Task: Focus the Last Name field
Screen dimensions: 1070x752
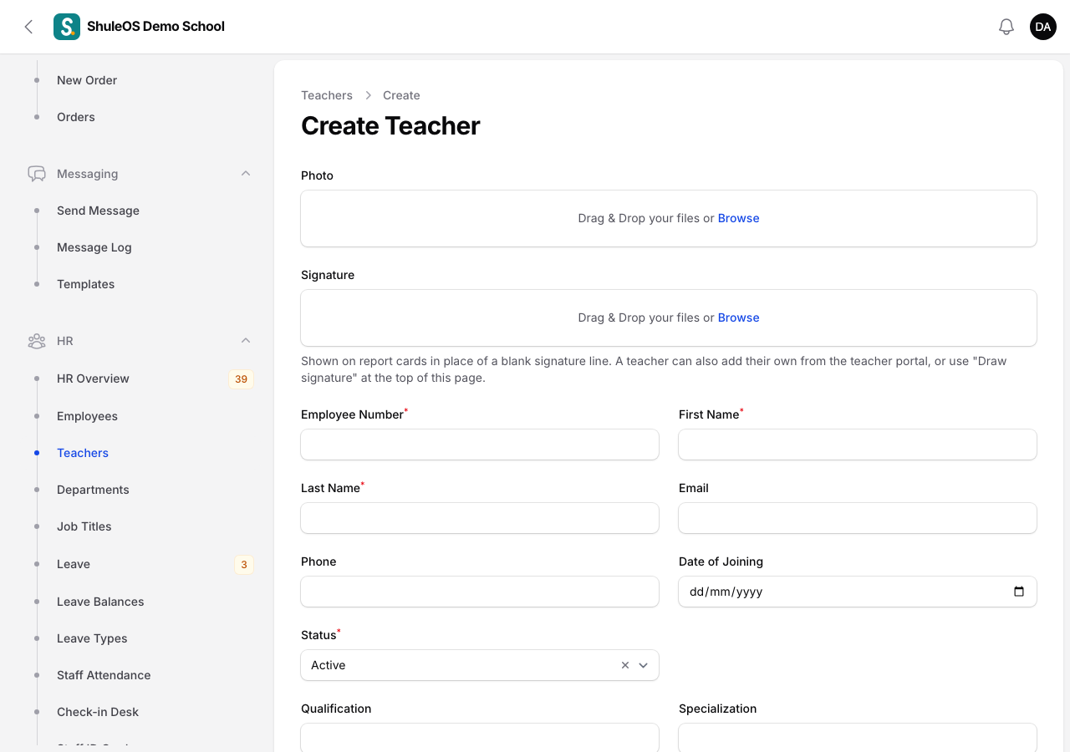Action: [480, 518]
